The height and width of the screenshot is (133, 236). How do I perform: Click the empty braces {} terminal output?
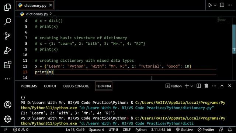click(23, 98)
